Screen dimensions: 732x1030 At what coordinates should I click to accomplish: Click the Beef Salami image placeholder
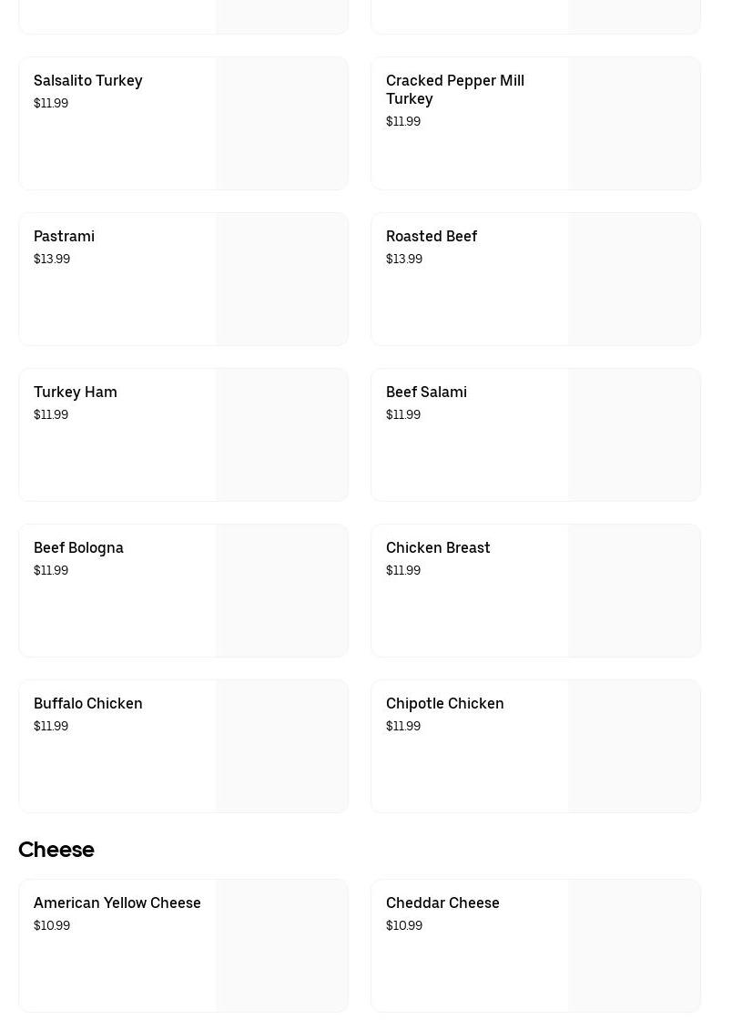point(635,435)
